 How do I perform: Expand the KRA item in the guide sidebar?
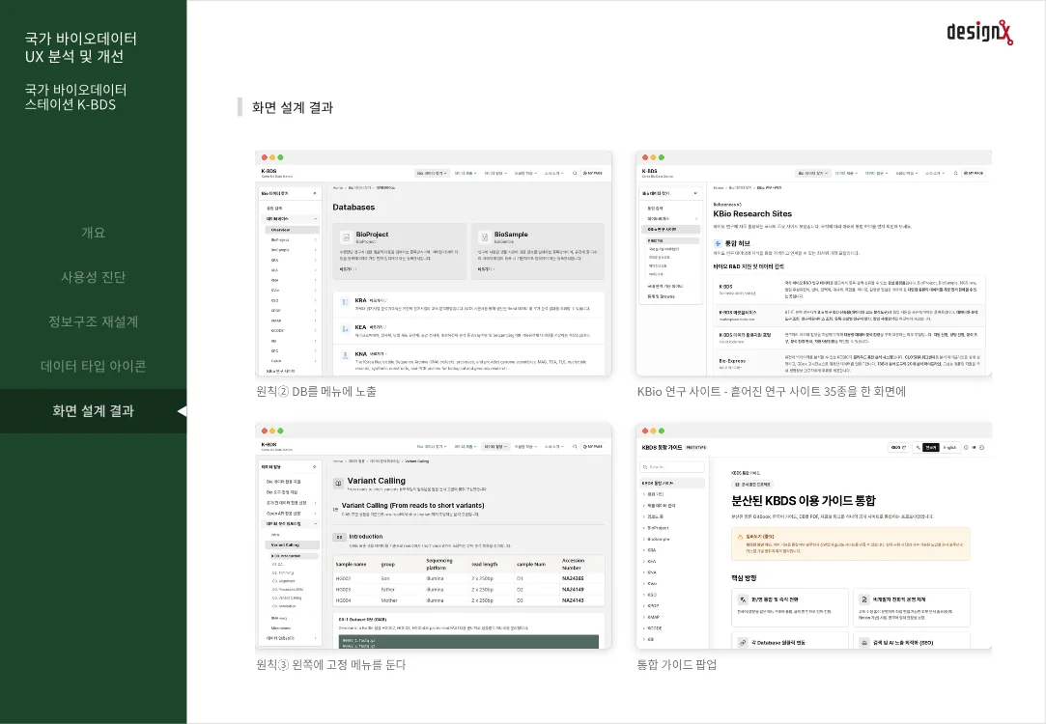[x=652, y=550]
